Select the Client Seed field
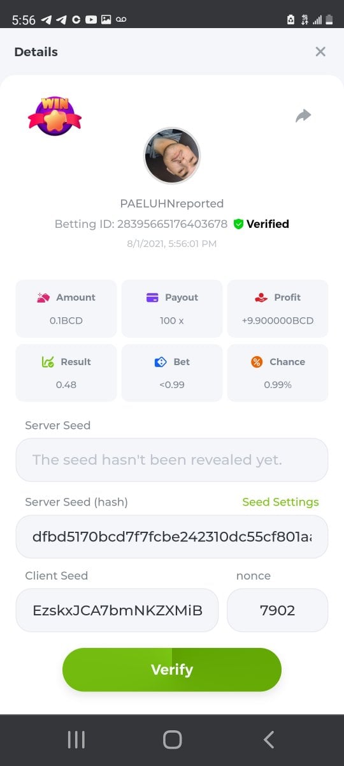344x766 pixels. [117, 610]
